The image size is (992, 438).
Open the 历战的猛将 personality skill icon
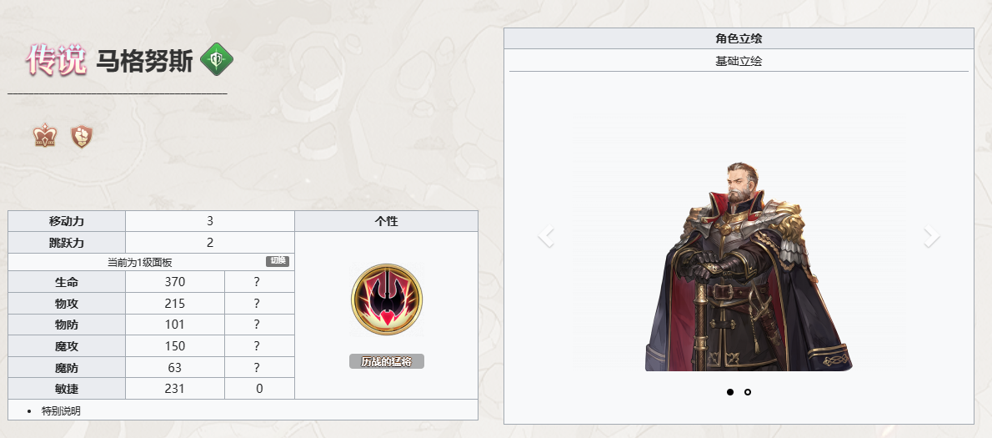coord(386,300)
